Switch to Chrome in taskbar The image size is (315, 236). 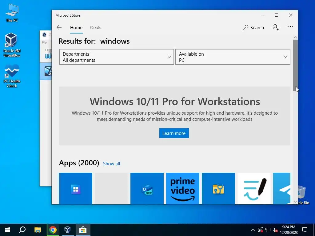53,230
